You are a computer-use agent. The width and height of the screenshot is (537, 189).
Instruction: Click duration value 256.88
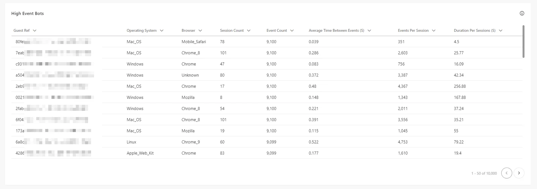coord(460,86)
